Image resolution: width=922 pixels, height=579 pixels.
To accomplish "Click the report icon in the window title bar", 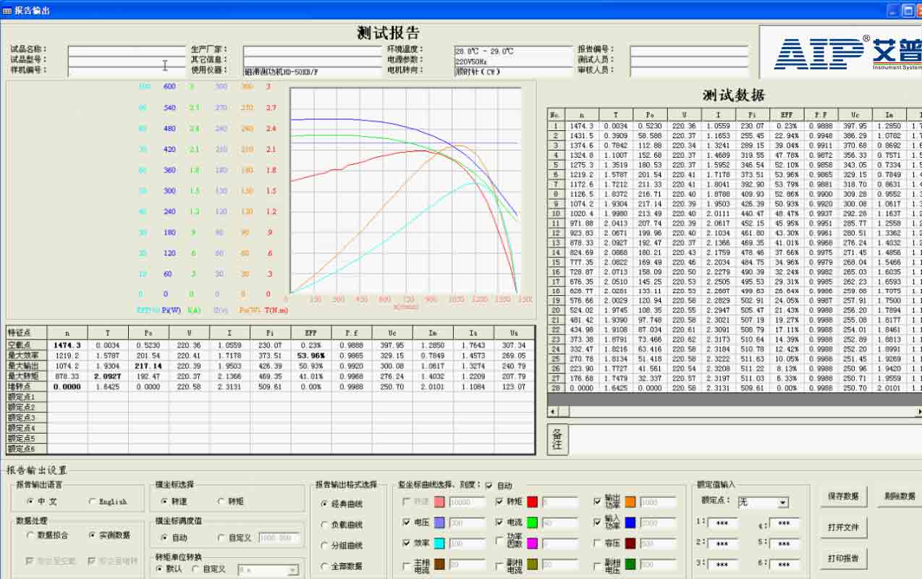I will [6, 11].
